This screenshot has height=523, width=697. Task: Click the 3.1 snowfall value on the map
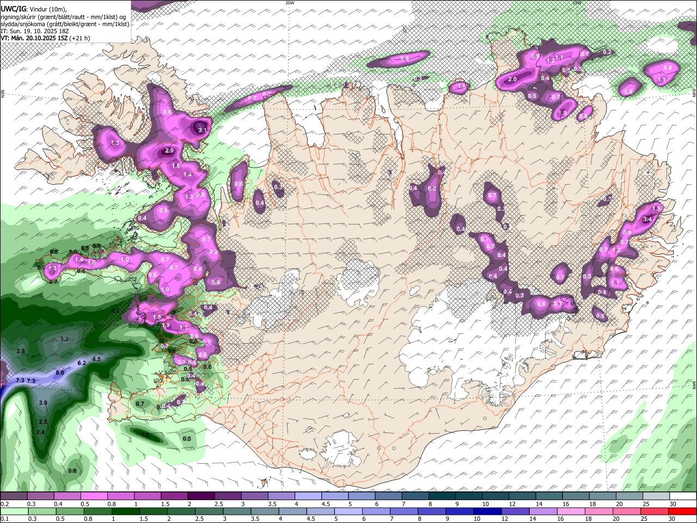[x=202, y=130]
